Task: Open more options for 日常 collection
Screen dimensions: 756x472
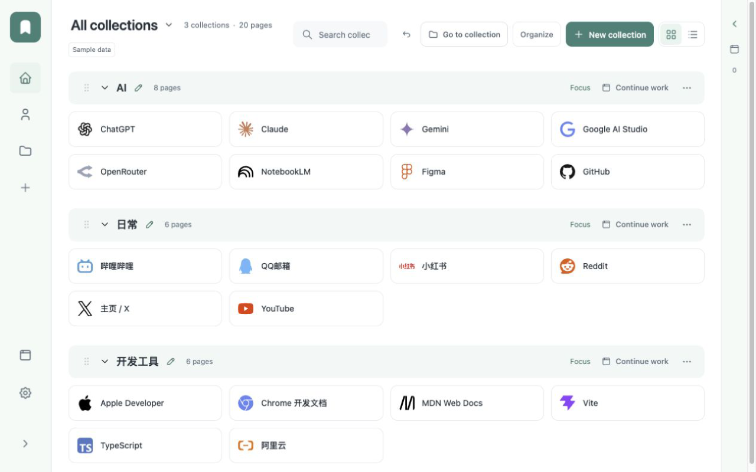Action: tap(687, 225)
